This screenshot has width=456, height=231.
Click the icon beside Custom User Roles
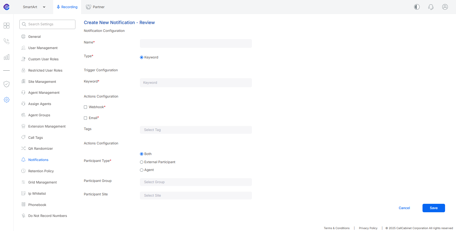point(23,59)
